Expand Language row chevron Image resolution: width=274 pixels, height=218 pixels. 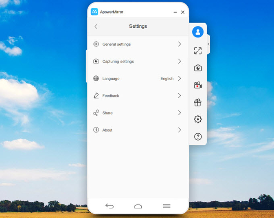(x=180, y=78)
